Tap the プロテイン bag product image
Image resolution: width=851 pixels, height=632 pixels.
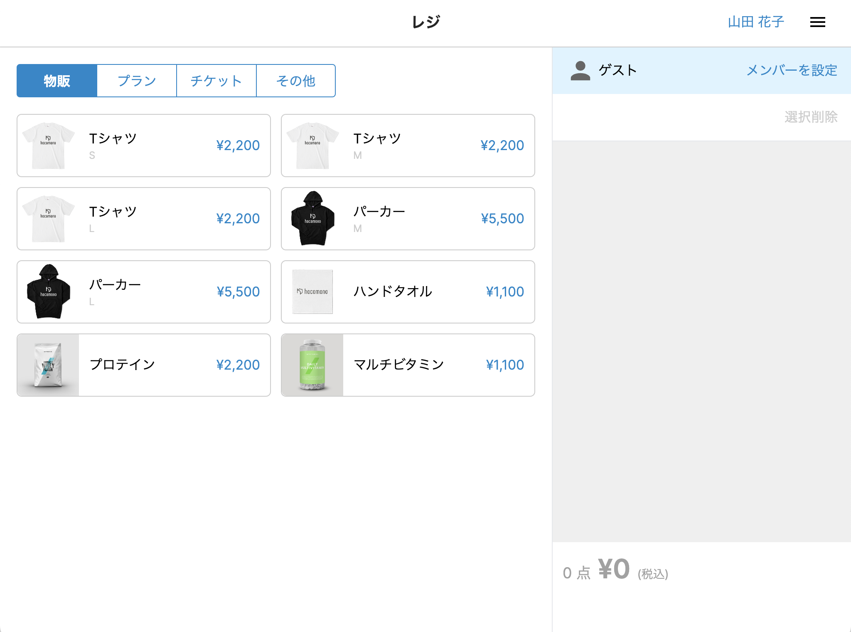pyautogui.click(x=48, y=365)
